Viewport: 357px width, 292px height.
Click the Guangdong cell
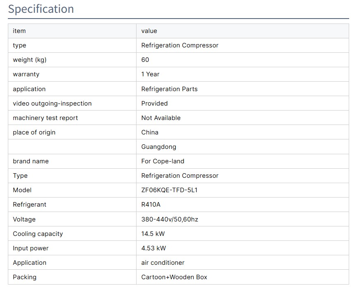[x=158, y=147]
